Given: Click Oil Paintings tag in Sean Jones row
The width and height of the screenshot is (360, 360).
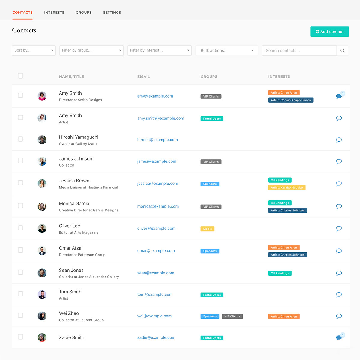Looking at the screenshot, I should (x=280, y=273).
